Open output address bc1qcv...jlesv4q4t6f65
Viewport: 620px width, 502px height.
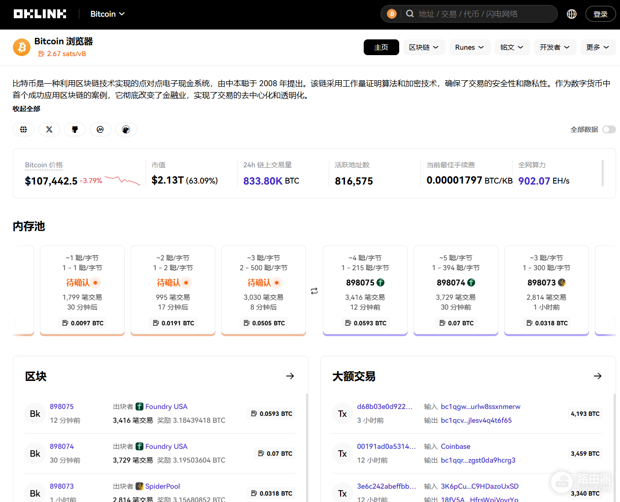coord(476,420)
